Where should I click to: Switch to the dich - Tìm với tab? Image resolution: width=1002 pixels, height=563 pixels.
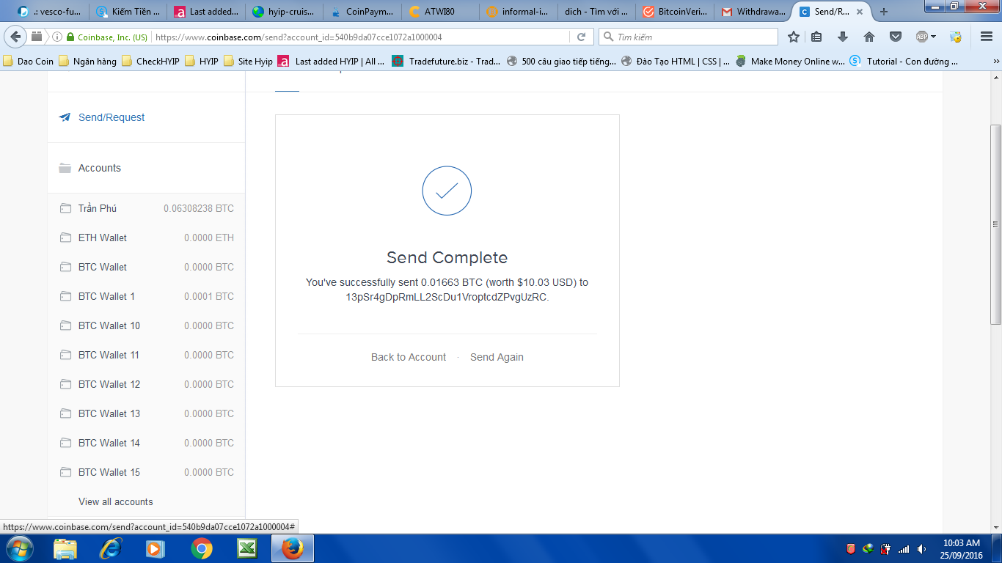(x=596, y=12)
